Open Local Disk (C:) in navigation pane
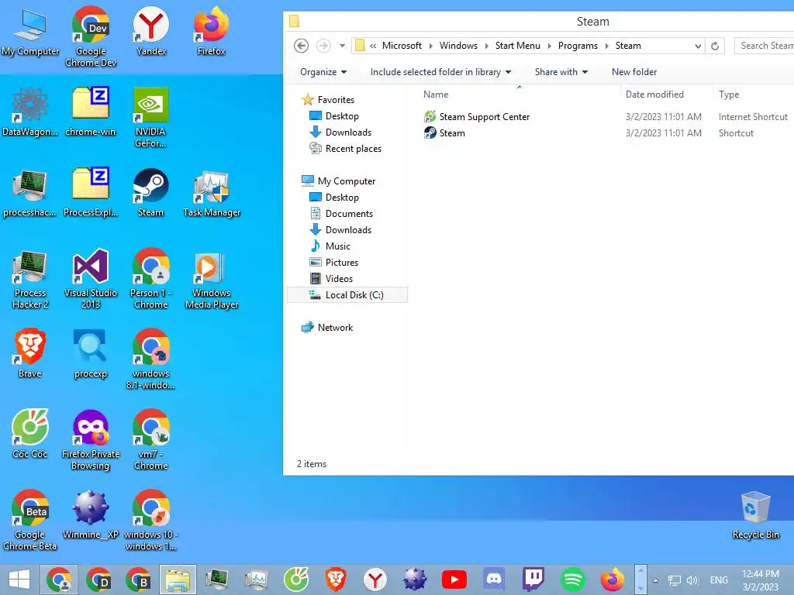Screen dimensions: 794x595 click(x=347, y=295)
